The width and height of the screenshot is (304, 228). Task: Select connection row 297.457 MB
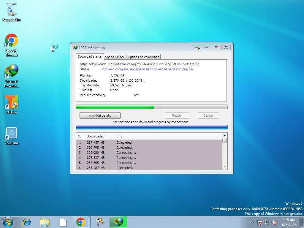(x=149, y=142)
